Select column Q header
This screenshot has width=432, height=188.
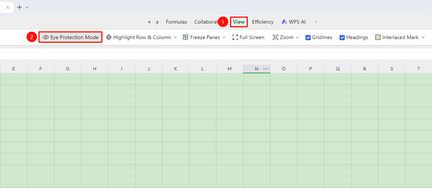337,69
